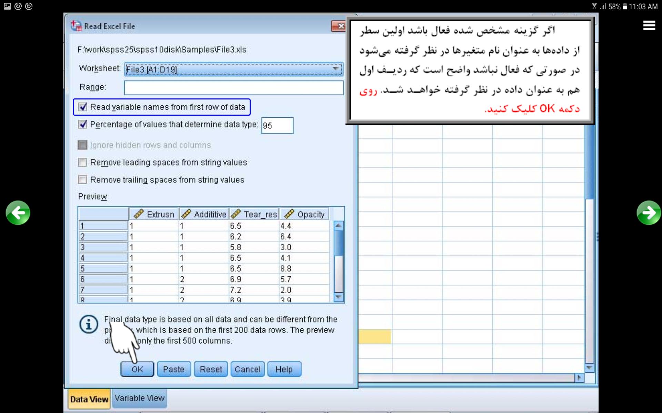Click Opacity value 5.7 in row 6
Viewport: 662px width, 413px height.
[x=304, y=279]
